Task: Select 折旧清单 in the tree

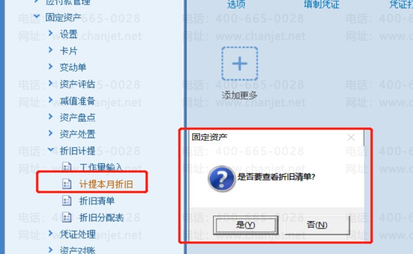Action: 97,201
